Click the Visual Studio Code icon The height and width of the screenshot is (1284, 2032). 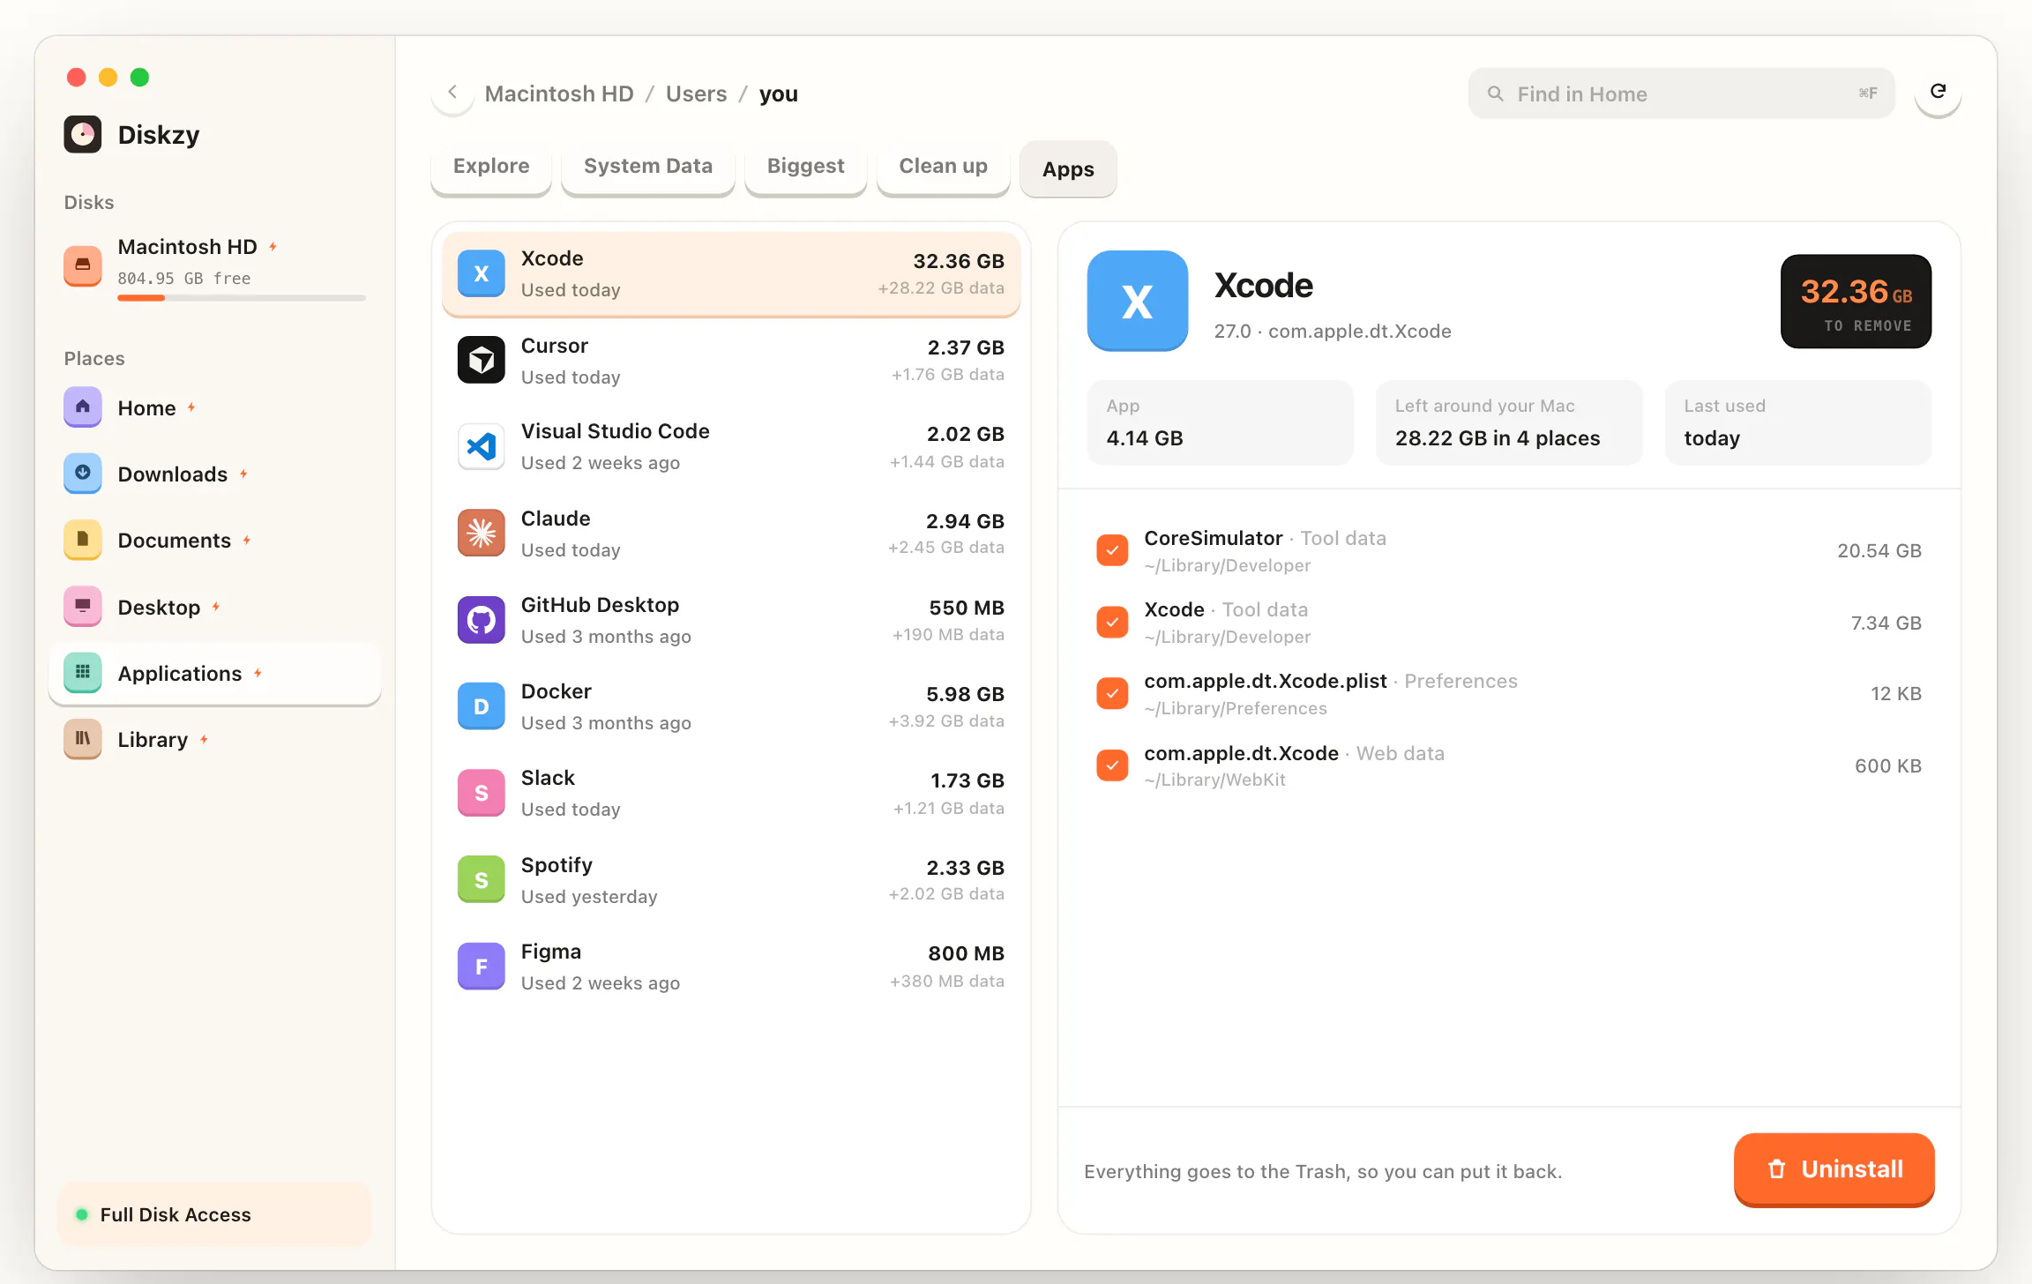[481, 446]
